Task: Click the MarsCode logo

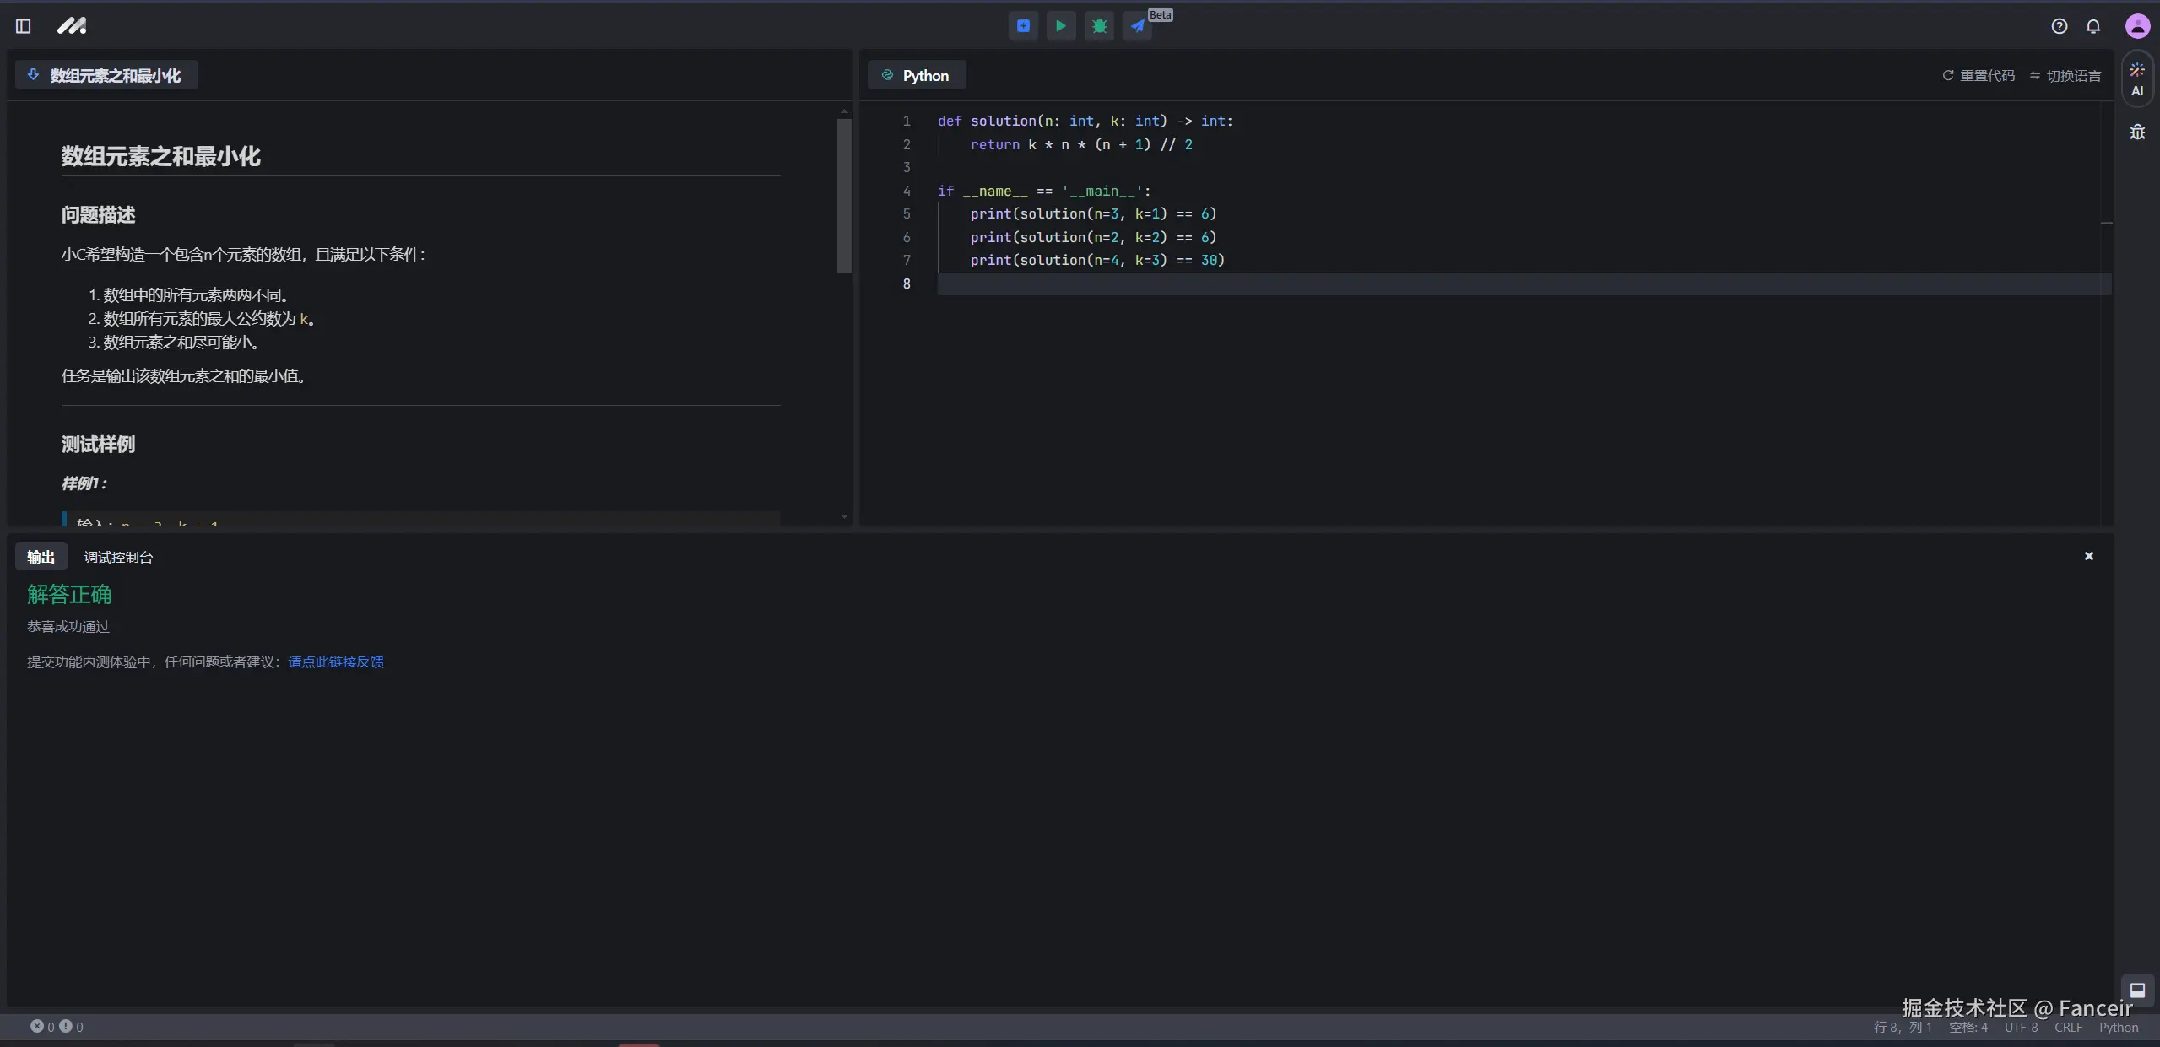Action: 72,26
